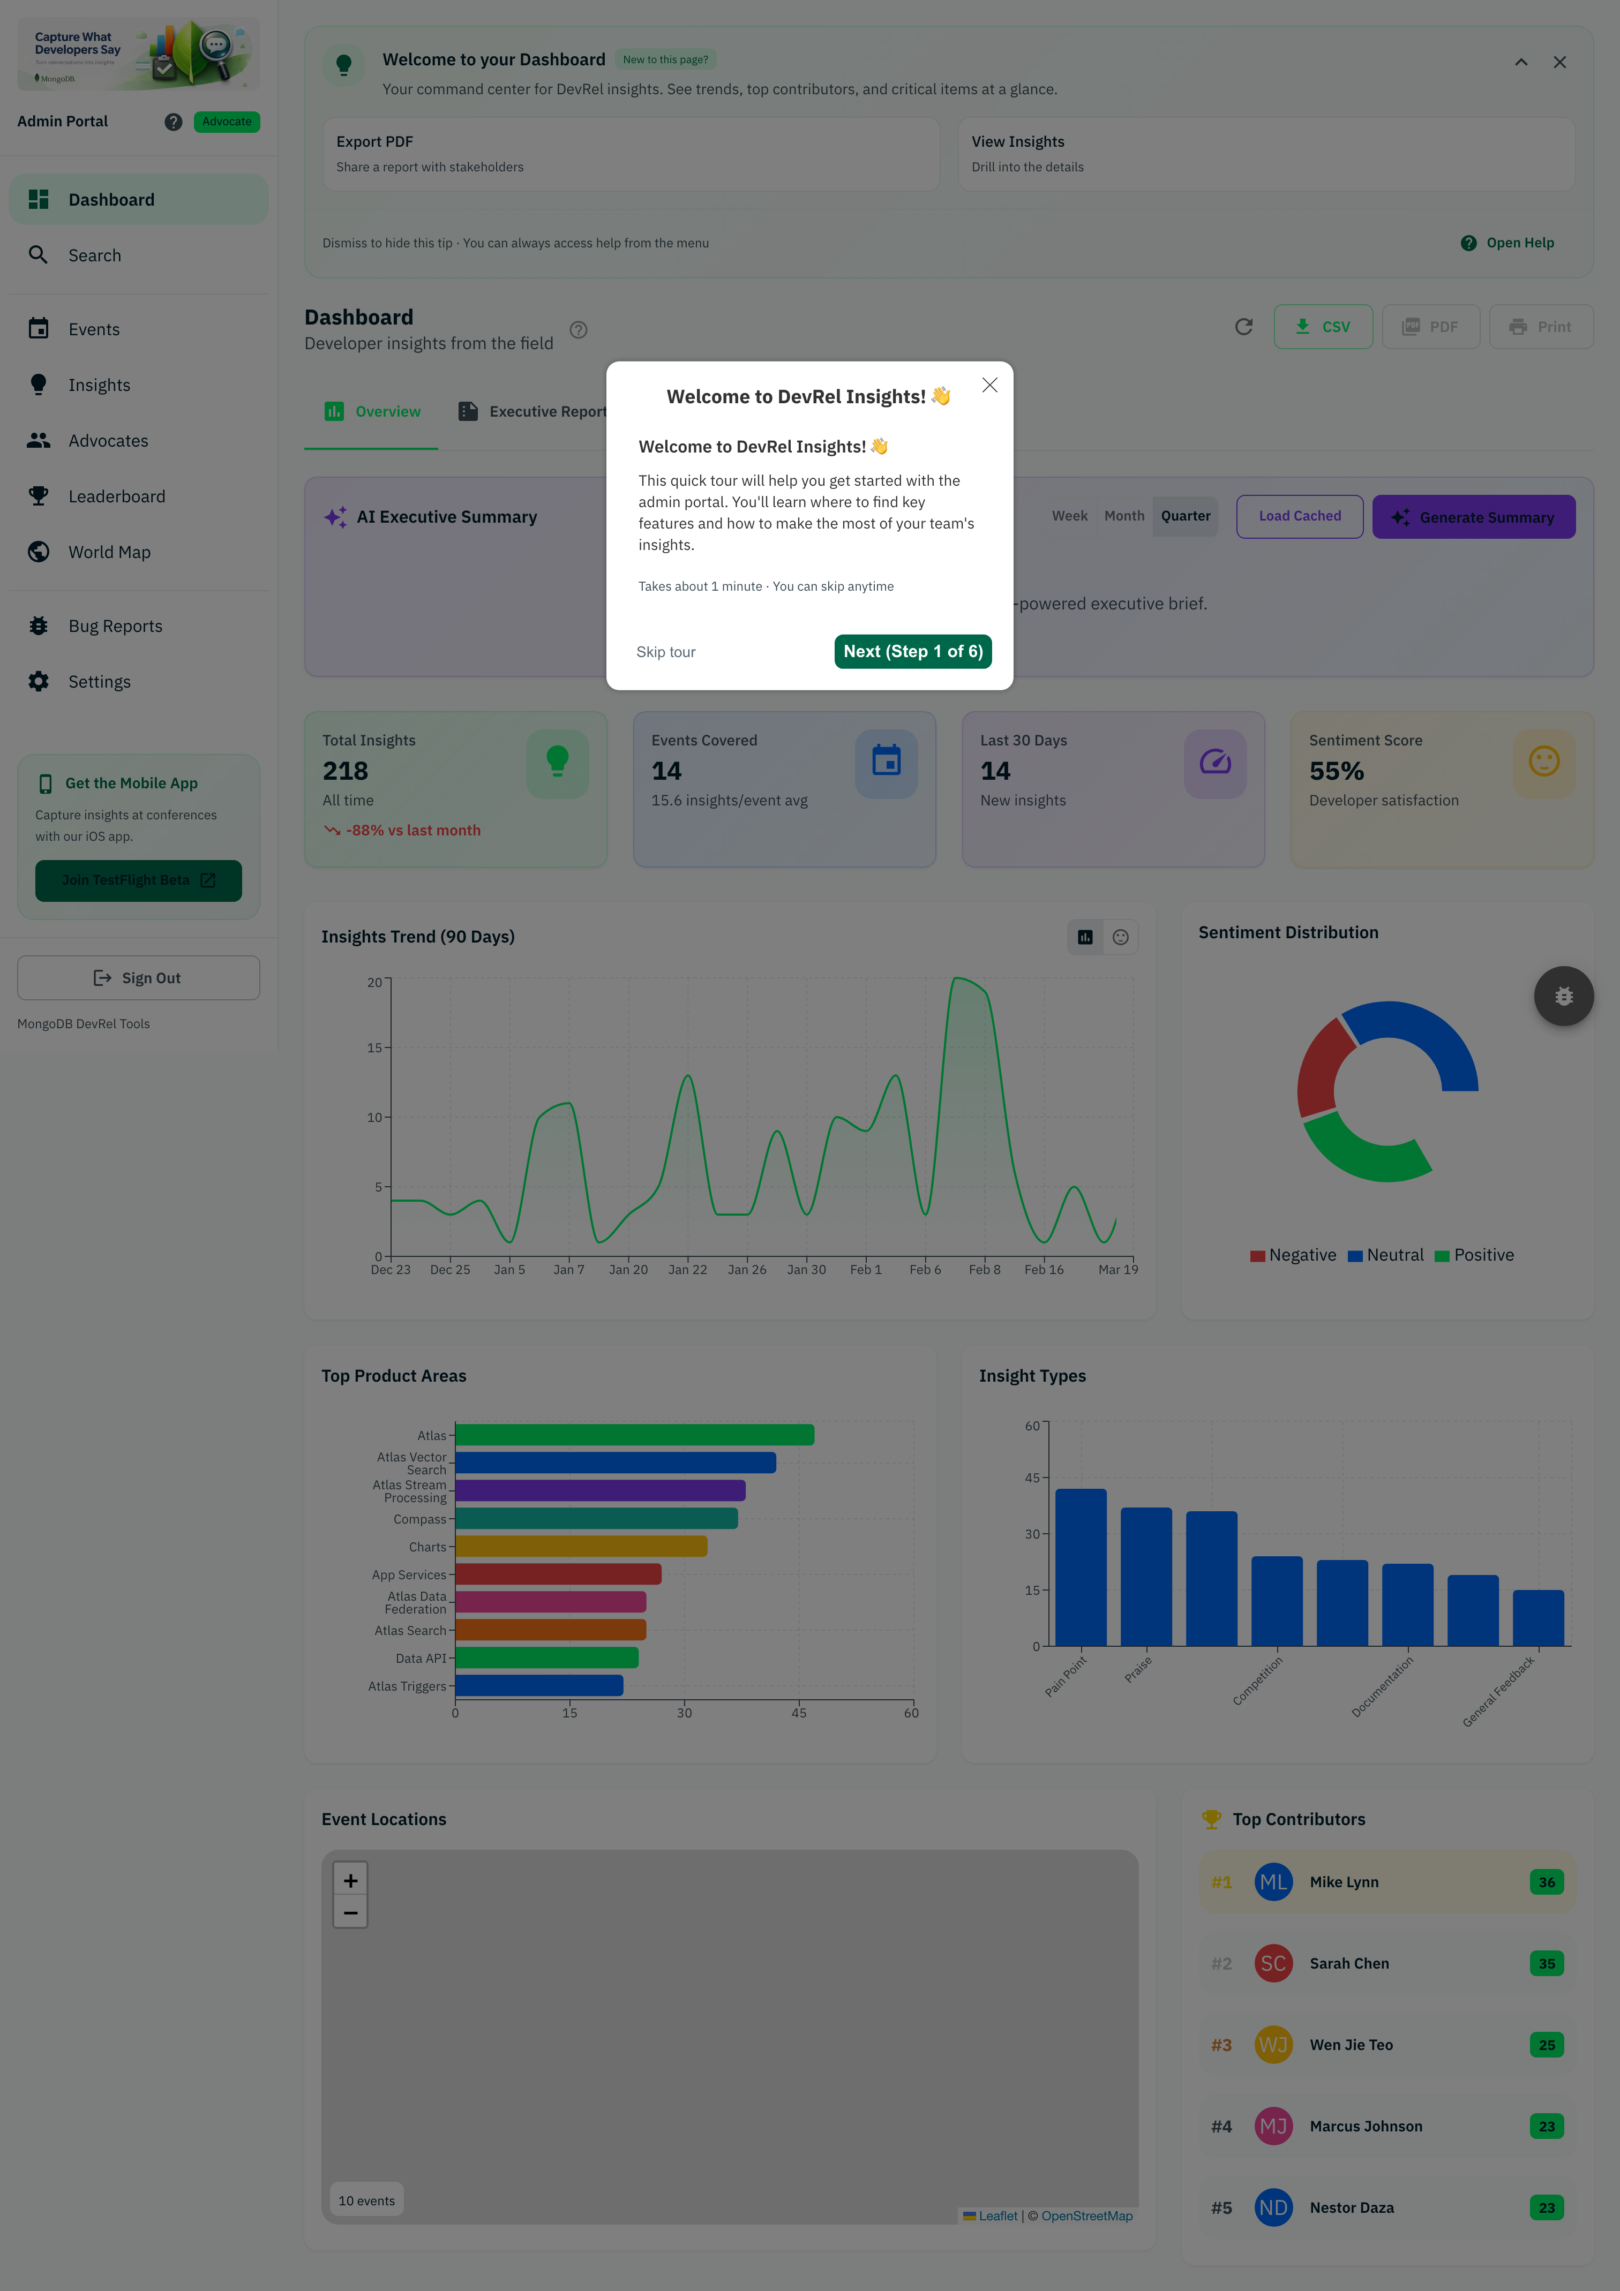Click the floating bug report button

click(1563, 995)
